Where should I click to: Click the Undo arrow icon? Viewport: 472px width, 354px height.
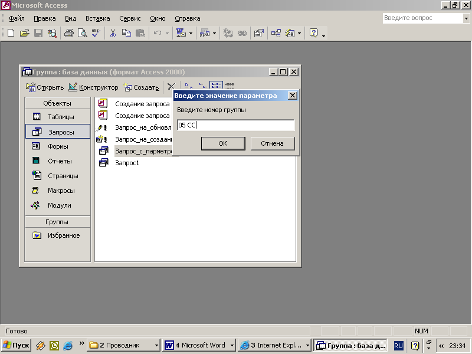tap(158, 33)
